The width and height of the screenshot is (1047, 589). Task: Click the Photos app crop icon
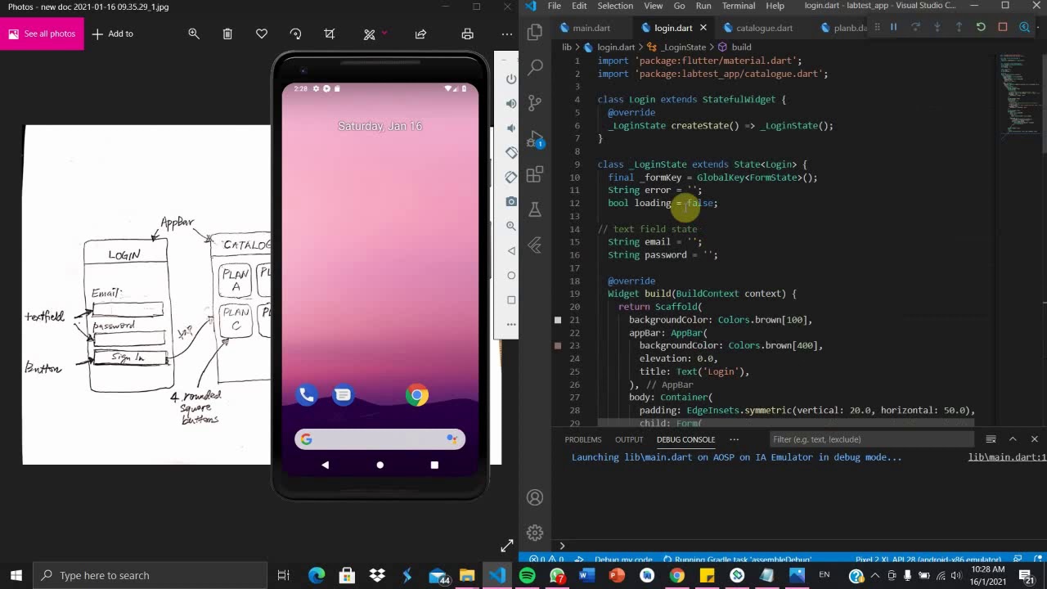click(x=330, y=34)
